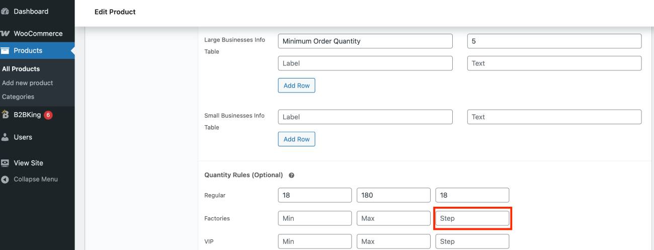654x250 pixels.
Task: Click the Users person icon
Action: [x=5, y=137]
